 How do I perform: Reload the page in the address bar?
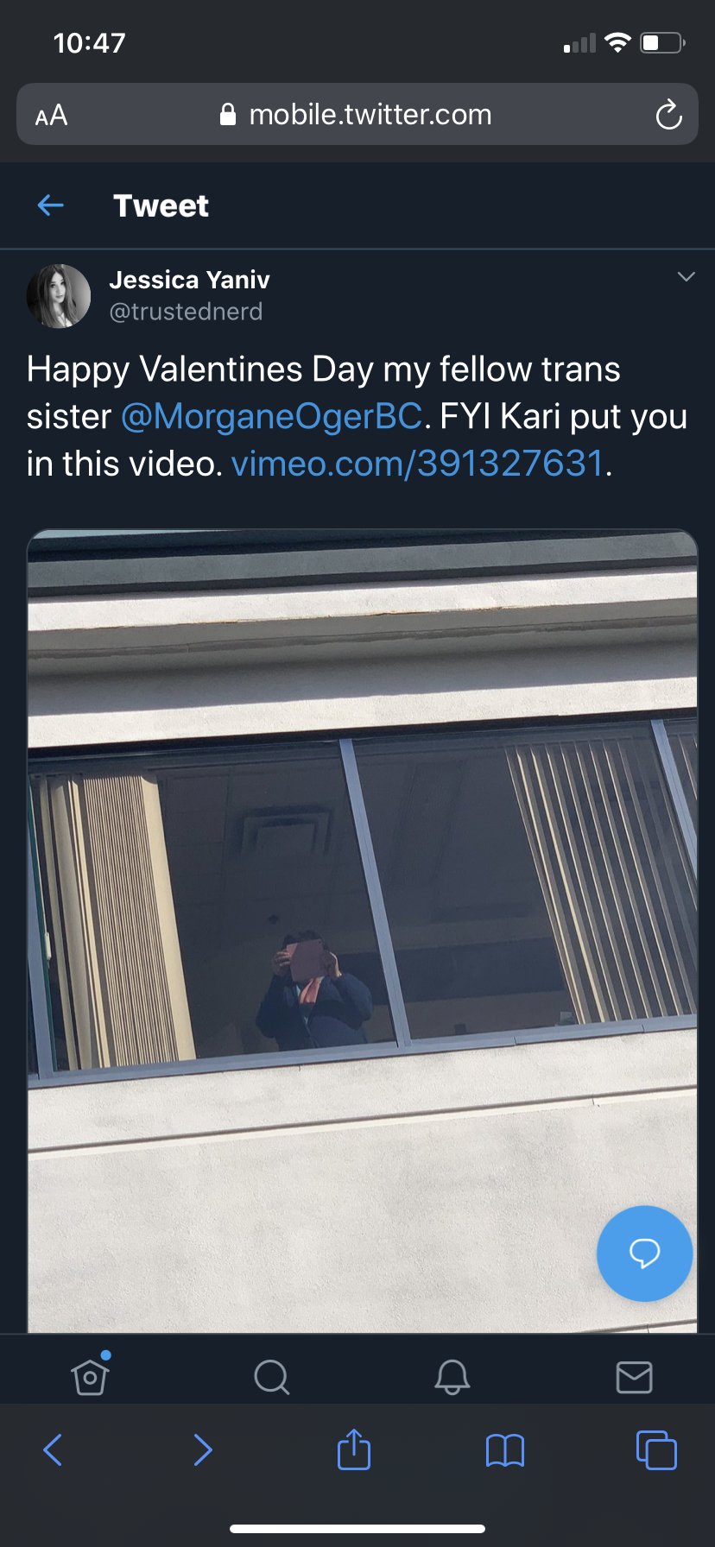pos(668,115)
